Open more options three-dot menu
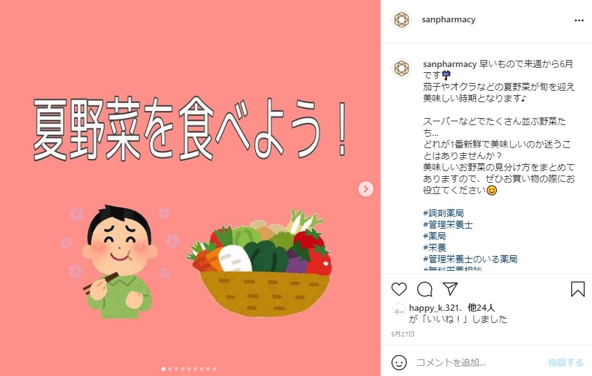The height and width of the screenshot is (376, 592). [x=579, y=20]
